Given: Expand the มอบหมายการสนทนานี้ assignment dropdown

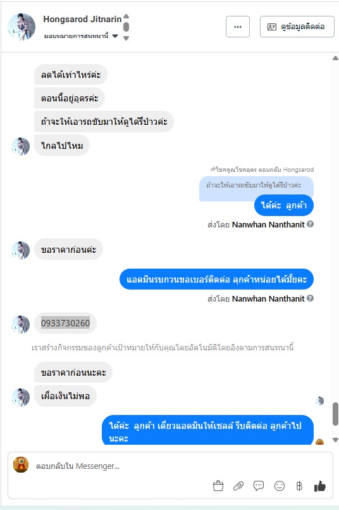Looking at the screenshot, I should click(x=115, y=35).
